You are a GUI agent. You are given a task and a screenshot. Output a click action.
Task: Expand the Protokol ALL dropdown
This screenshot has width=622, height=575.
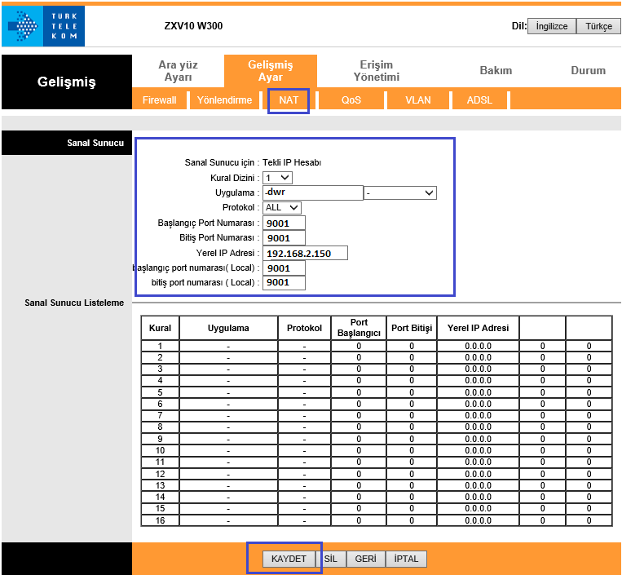(281, 207)
